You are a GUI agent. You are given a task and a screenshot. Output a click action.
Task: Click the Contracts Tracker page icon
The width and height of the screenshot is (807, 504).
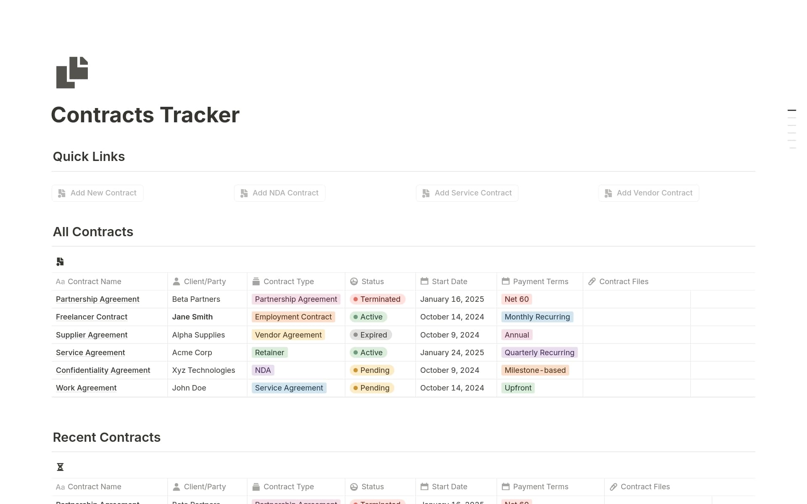pyautogui.click(x=72, y=72)
